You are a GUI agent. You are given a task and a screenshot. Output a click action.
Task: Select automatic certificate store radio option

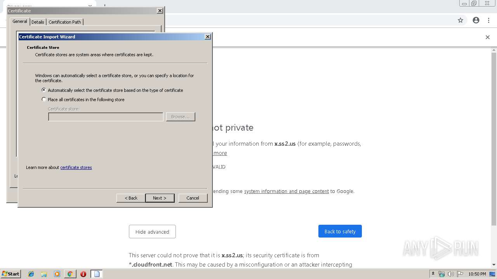tap(43, 90)
